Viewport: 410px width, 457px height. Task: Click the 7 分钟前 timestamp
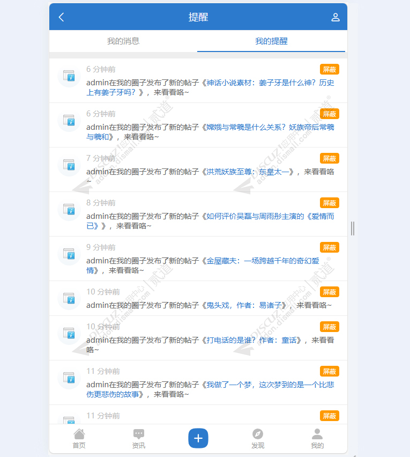pos(101,158)
